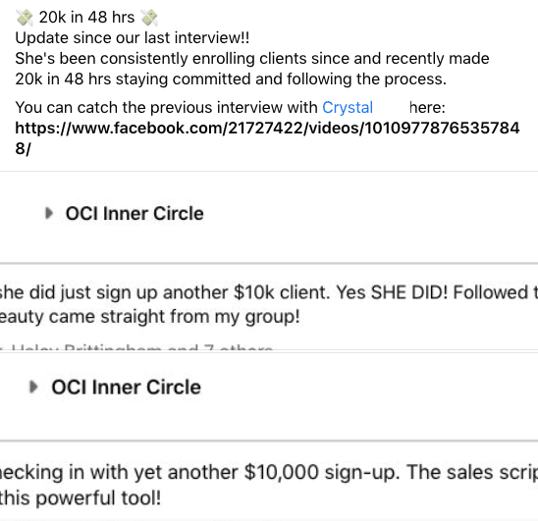Click the "this powerful tool!" text line
Screen dimensions: 538x521
tap(81, 498)
